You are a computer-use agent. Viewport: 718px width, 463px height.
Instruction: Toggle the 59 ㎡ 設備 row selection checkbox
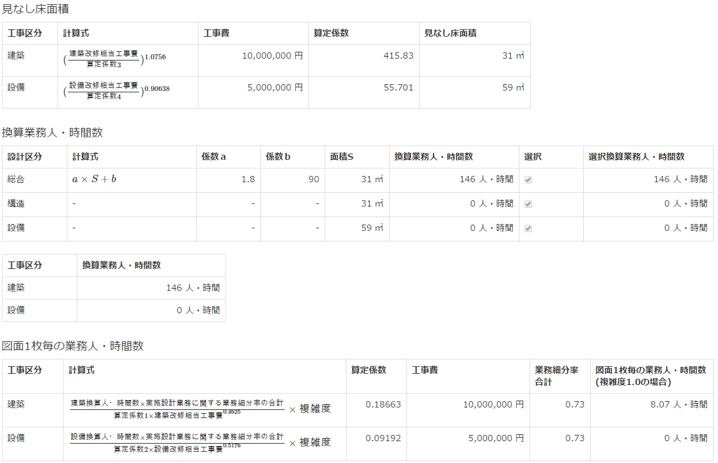(528, 228)
